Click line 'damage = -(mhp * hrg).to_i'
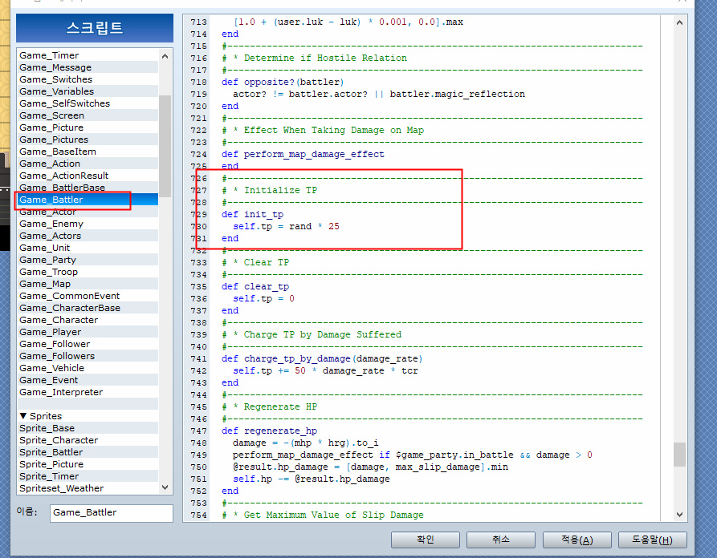The width and height of the screenshot is (717, 558). [305, 443]
